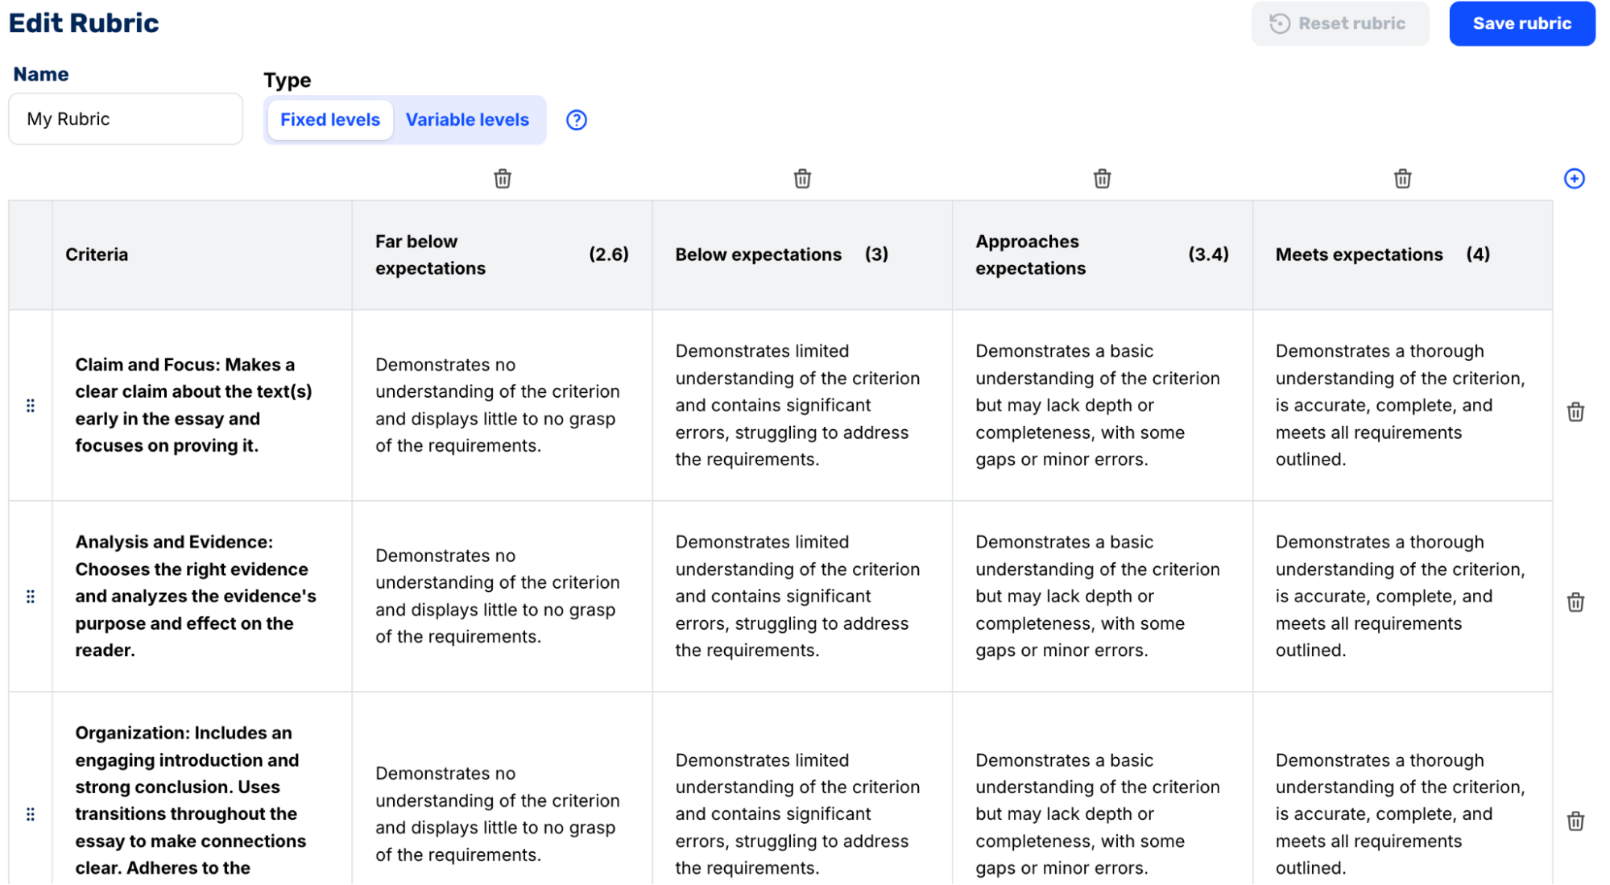
Task: Select the "Fixed levels" option
Action: click(329, 119)
